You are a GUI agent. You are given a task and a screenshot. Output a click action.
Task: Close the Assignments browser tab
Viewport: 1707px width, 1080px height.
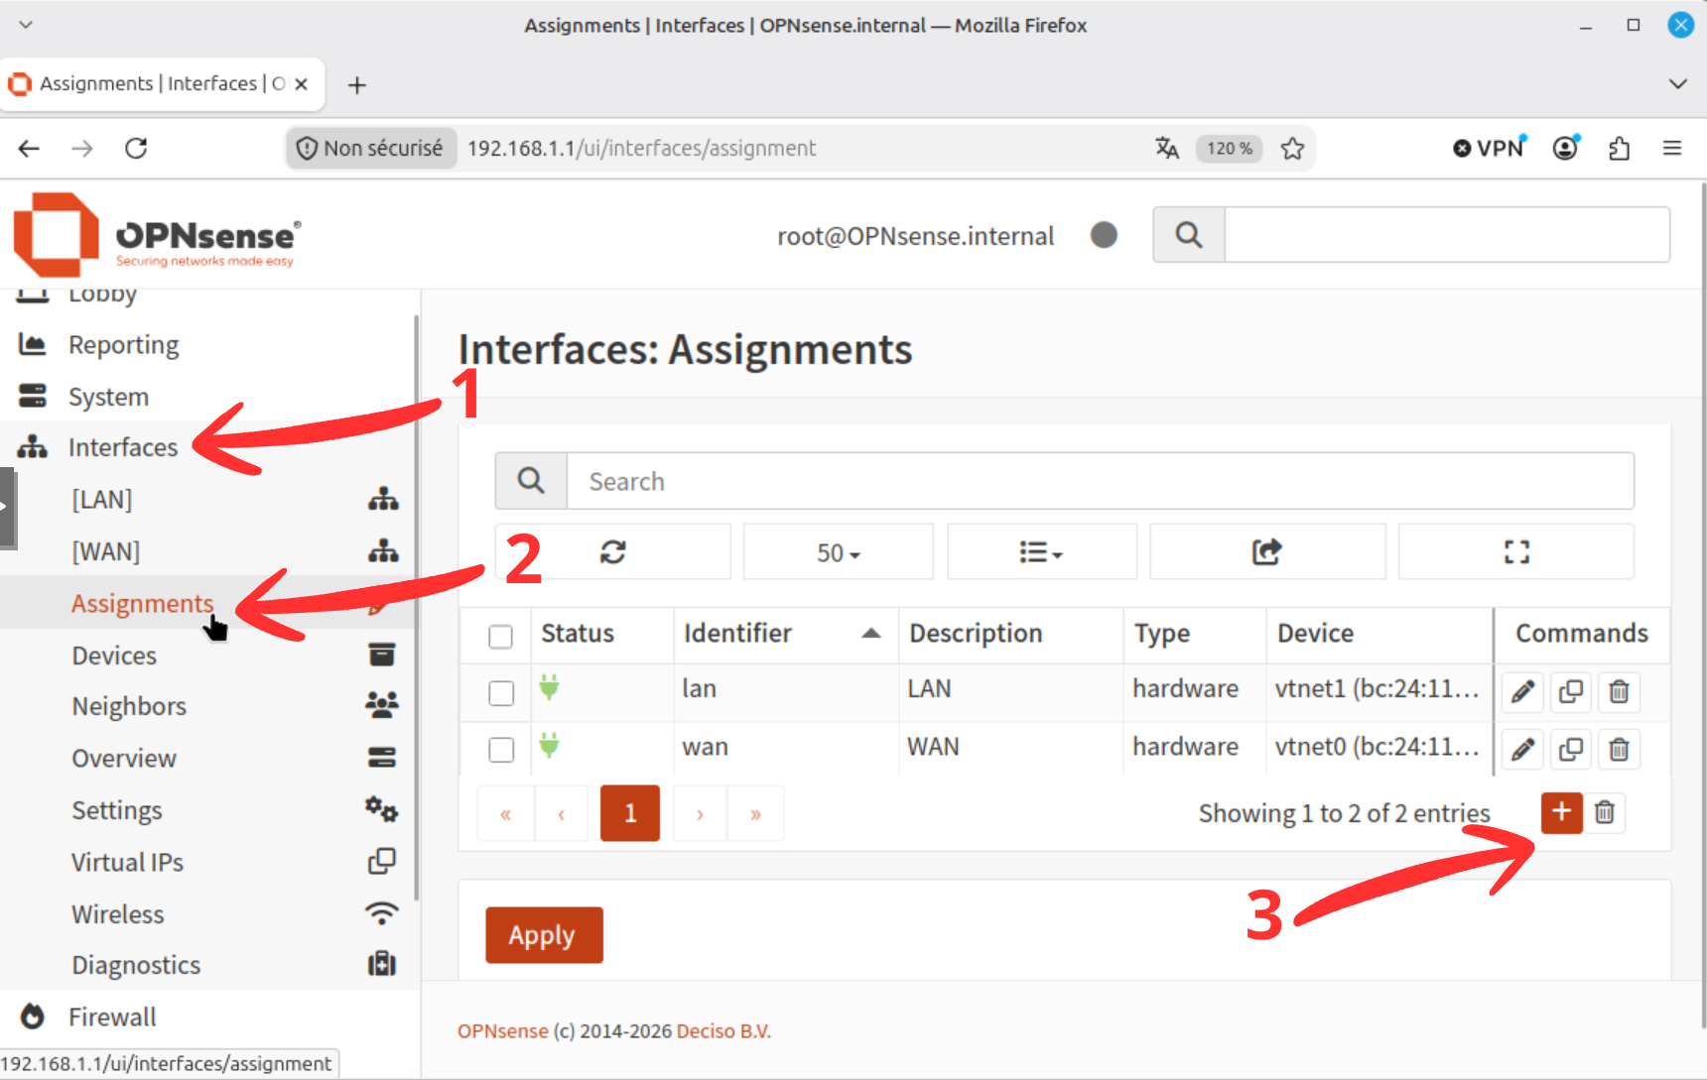click(x=301, y=84)
